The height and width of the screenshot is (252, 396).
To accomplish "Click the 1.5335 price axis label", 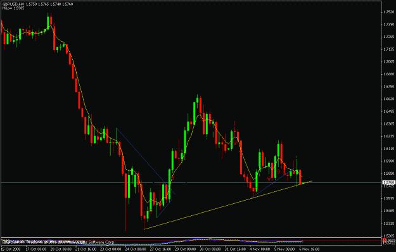I will click(389, 224).
